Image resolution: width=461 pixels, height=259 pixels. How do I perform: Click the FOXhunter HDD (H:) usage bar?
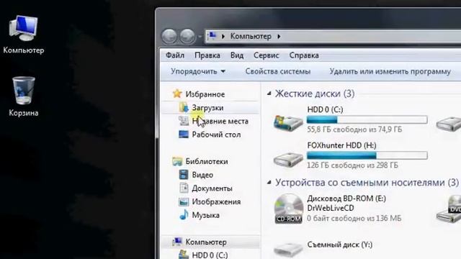point(367,155)
